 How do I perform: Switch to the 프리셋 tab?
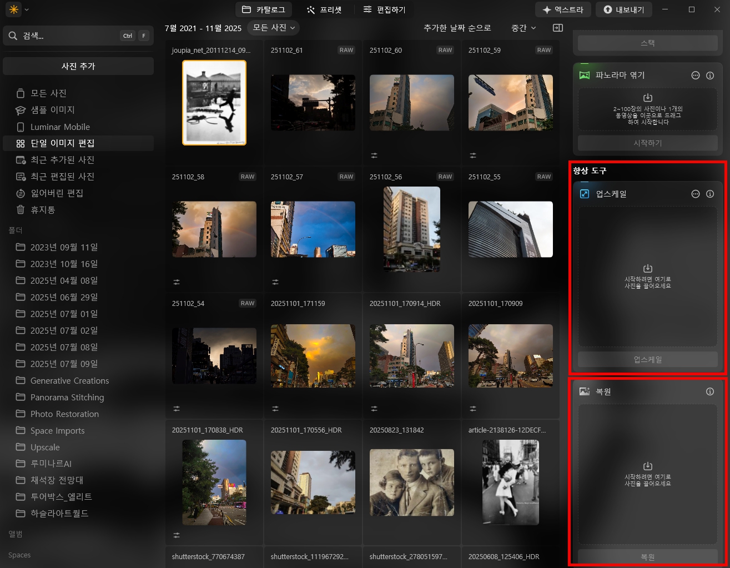[x=324, y=9]
